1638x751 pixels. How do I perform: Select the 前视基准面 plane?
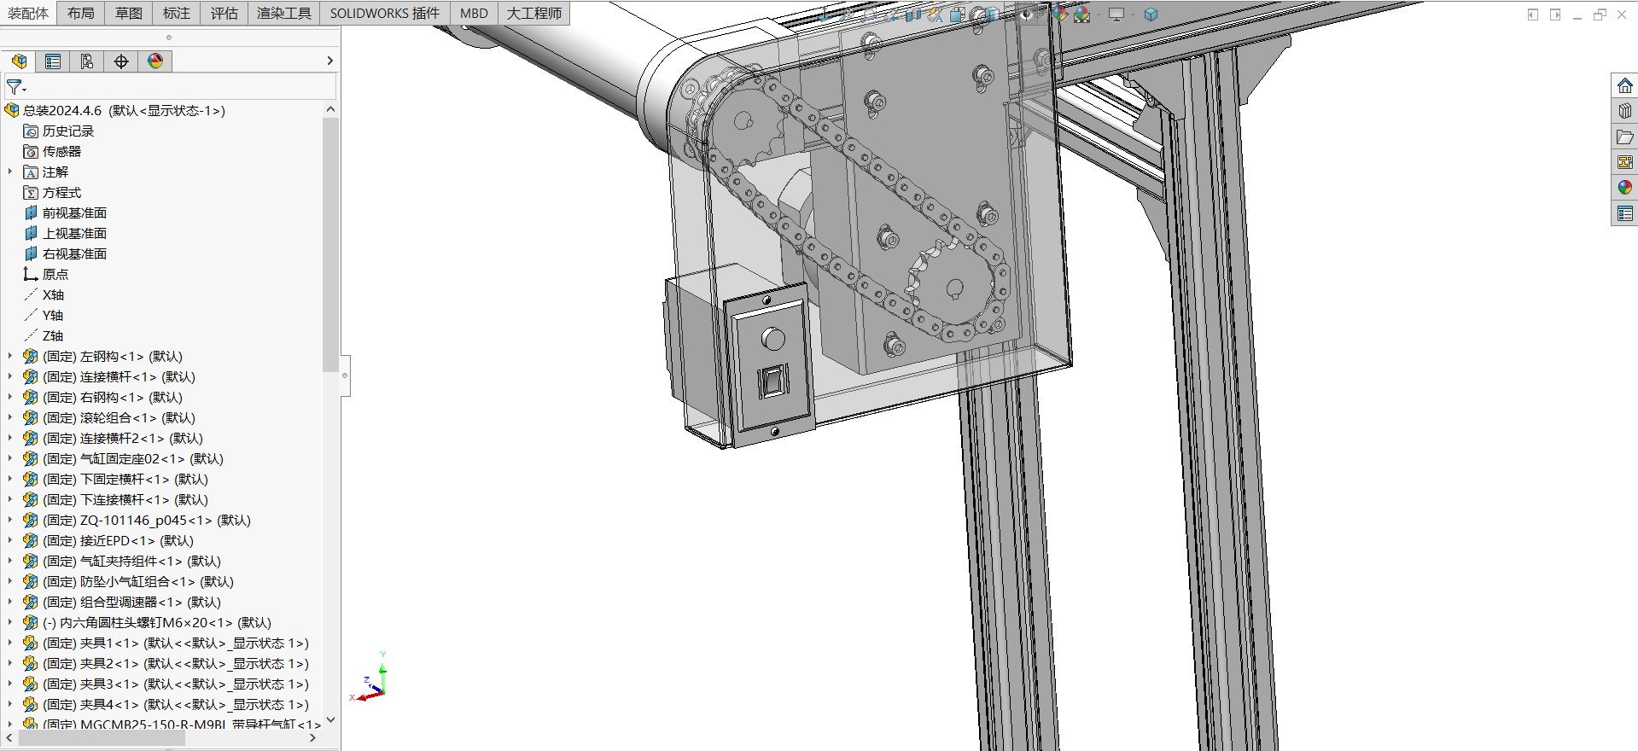[x=65, y=212]
